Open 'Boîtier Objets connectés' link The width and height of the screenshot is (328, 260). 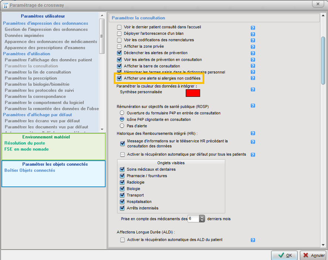click(x=30, y=170)
